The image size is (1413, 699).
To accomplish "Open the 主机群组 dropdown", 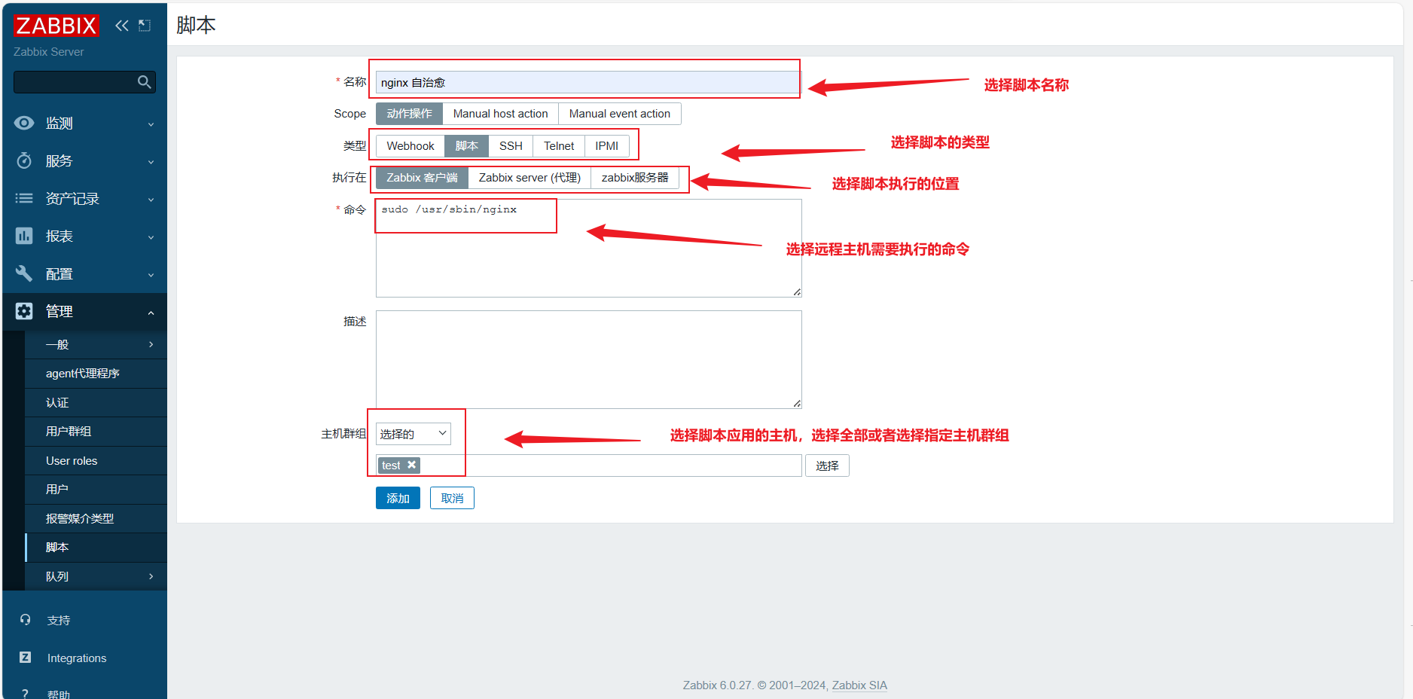I will click(413, 434).
